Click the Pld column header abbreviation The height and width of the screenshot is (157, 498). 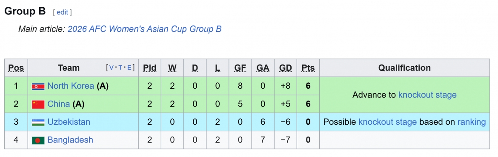coord(149,68)
